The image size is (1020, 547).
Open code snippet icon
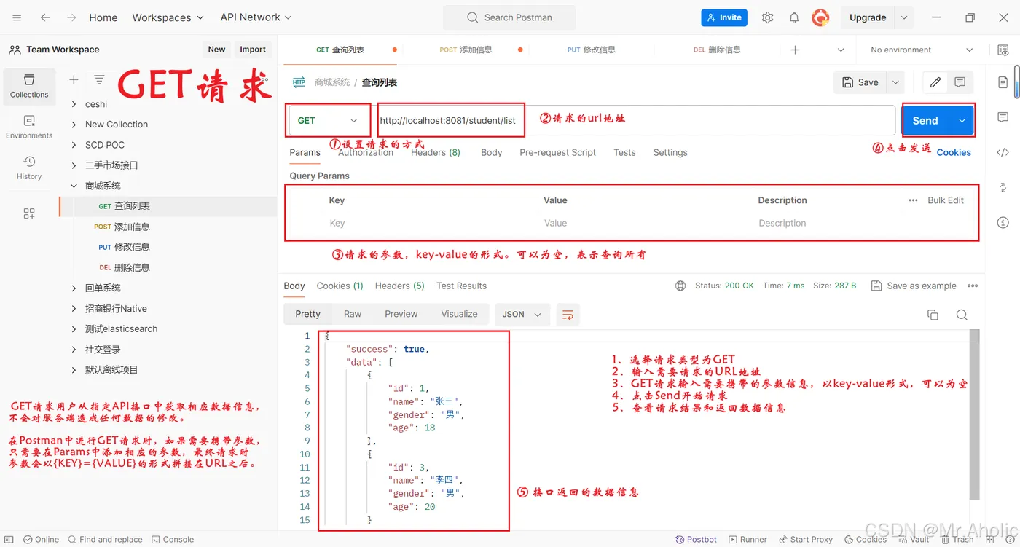tap(1003, 152)
